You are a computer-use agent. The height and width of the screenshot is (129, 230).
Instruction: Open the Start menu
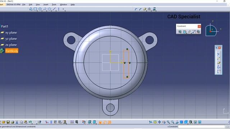coord(1,5)
